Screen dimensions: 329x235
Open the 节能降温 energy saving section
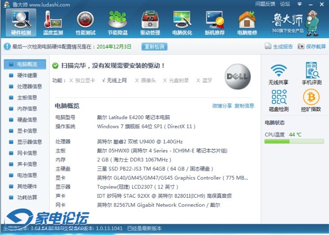118,22
